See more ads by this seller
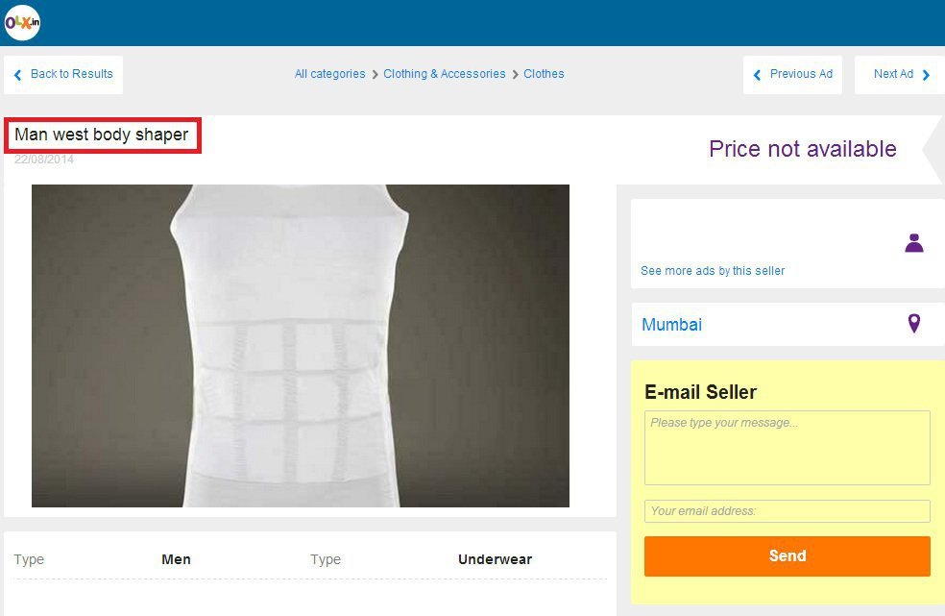 pos(713,271)
